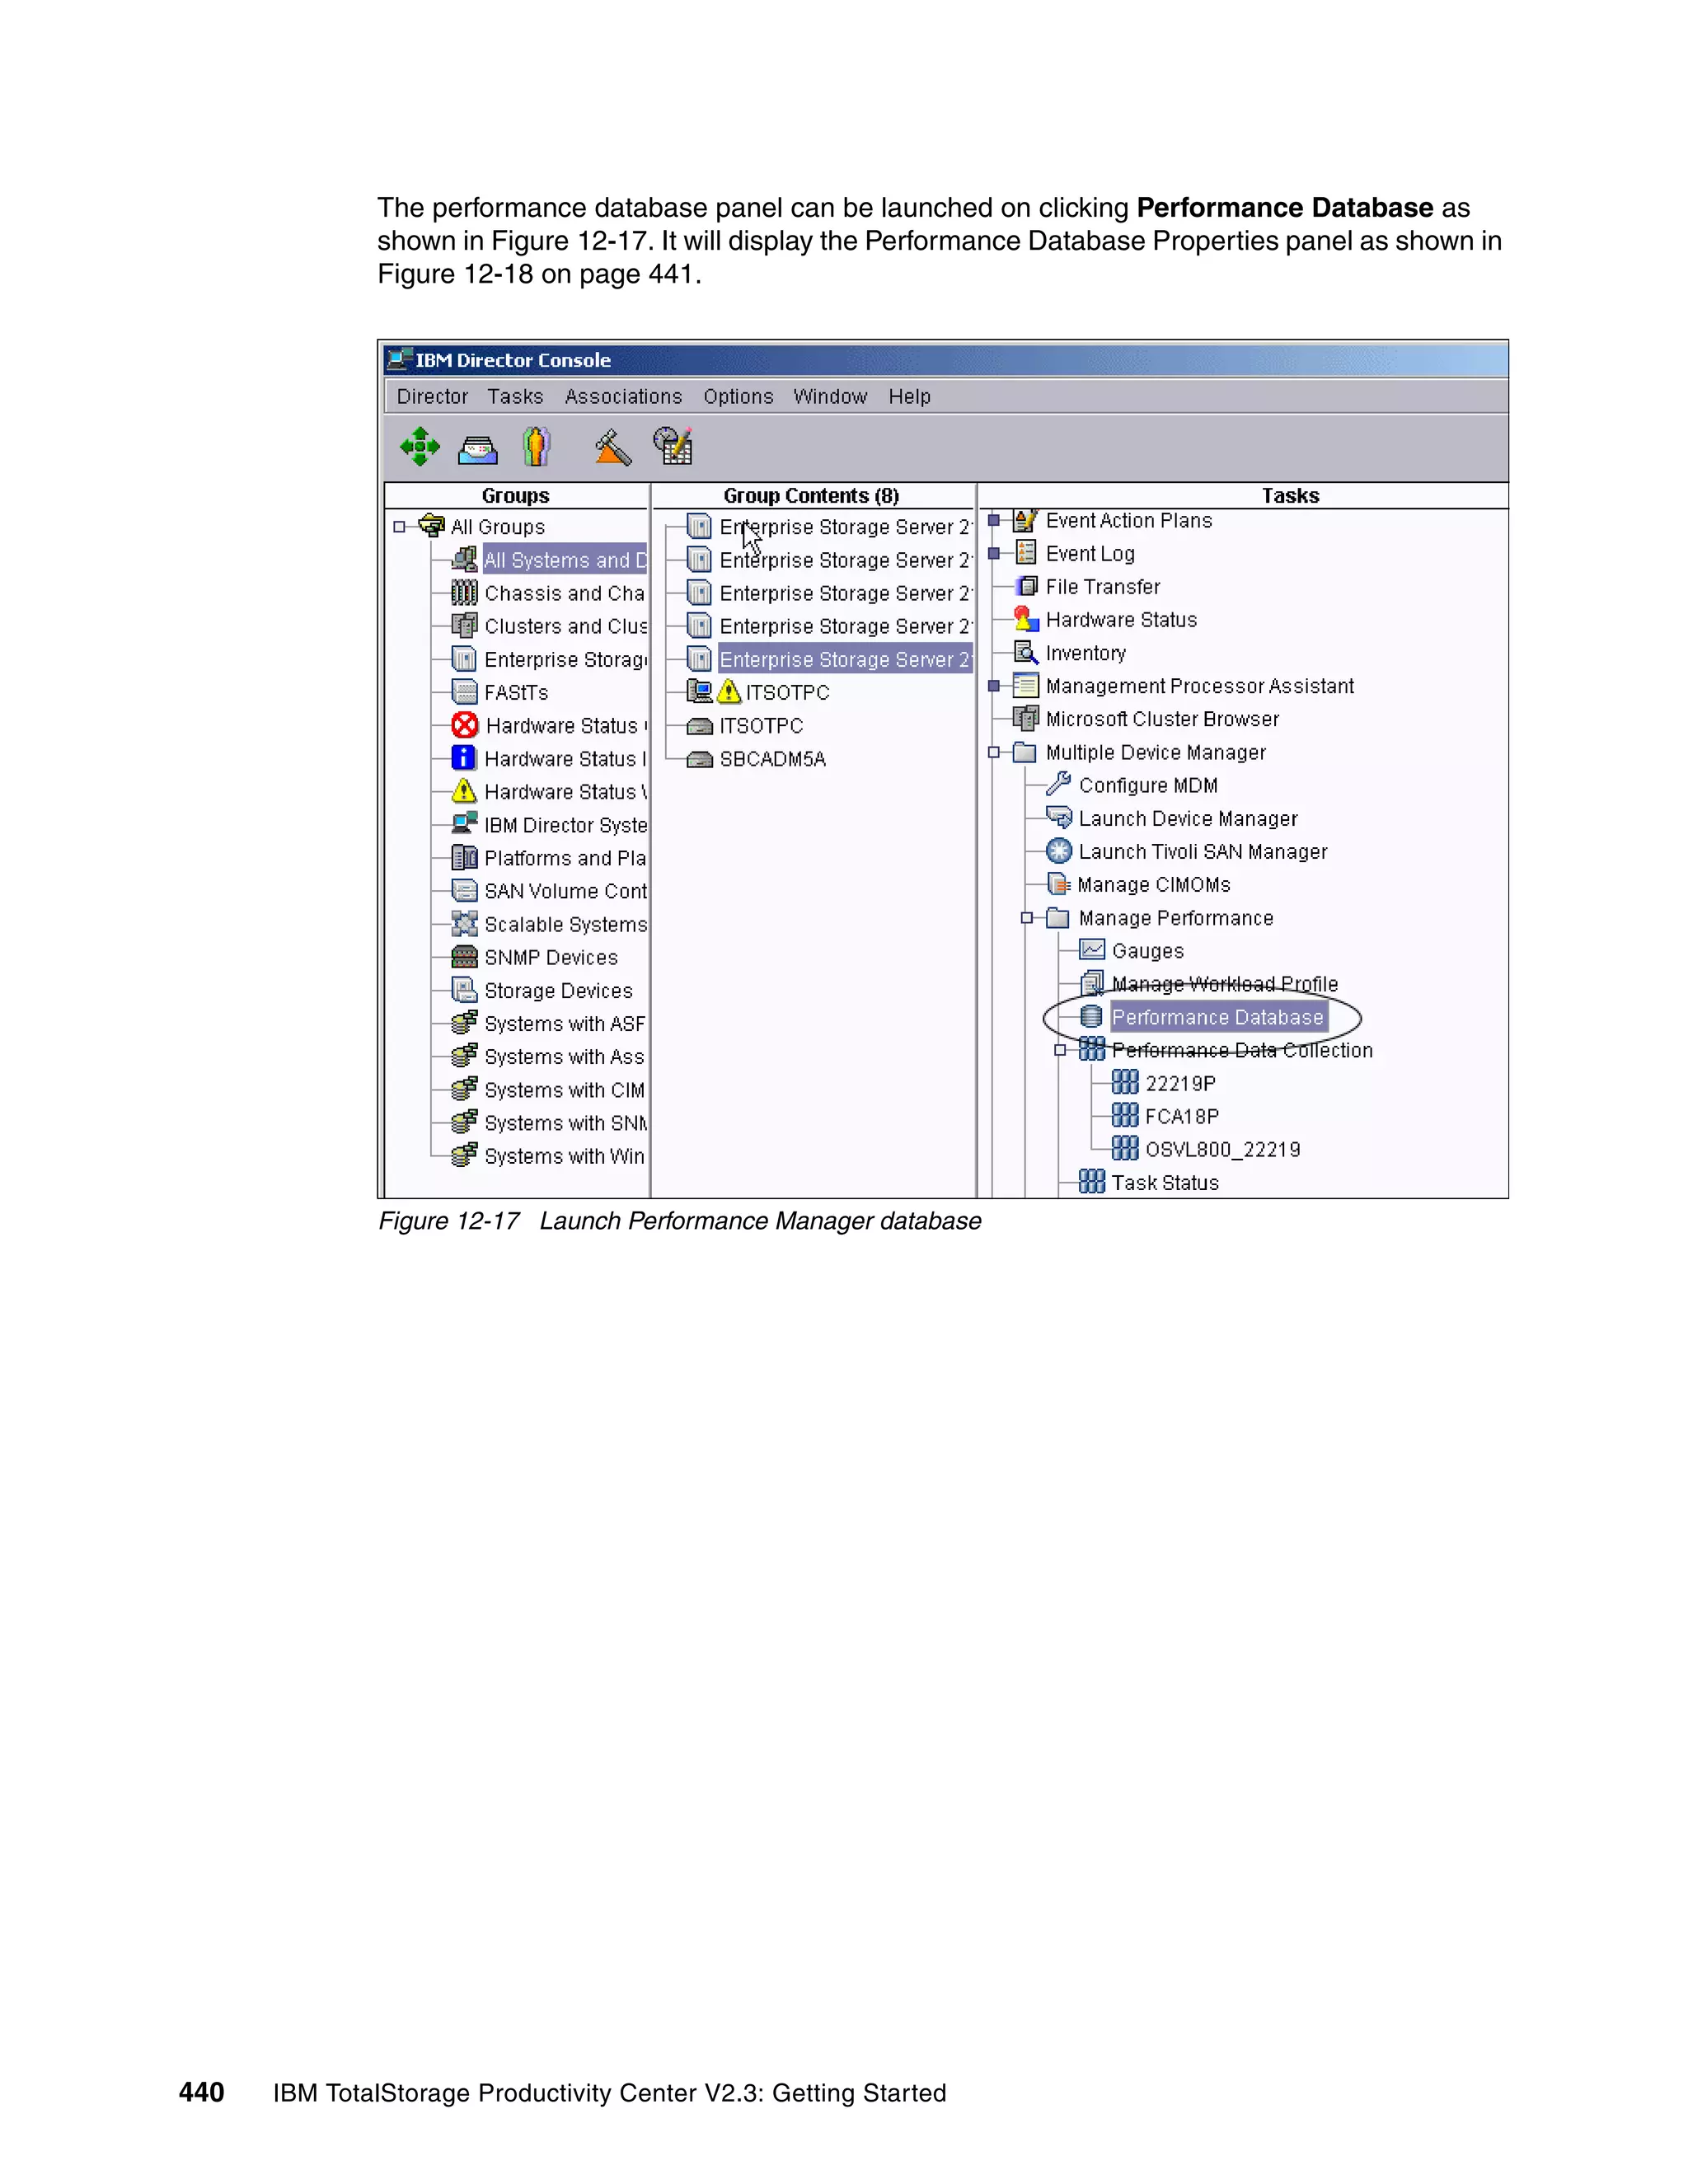1688x2184 pixels.
Task: Select the IBM Director Systems group
Action: point(566,825)
